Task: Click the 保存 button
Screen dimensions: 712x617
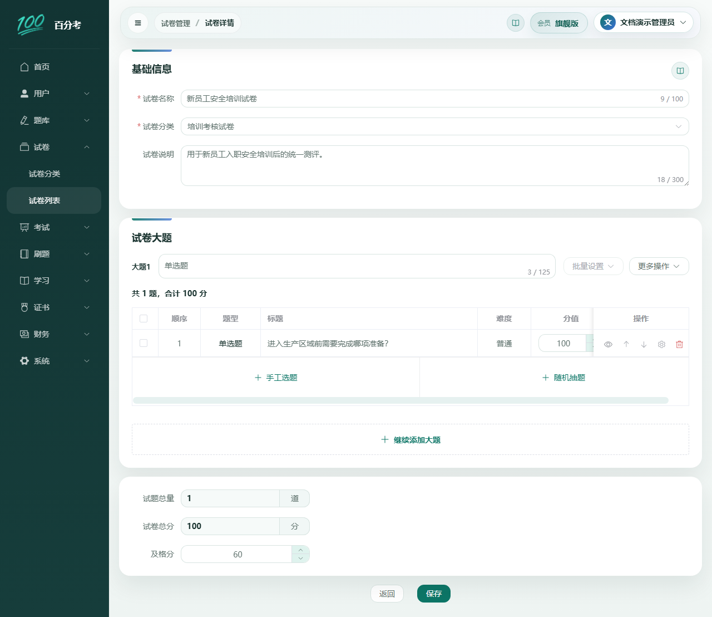Action: point(434,594)
